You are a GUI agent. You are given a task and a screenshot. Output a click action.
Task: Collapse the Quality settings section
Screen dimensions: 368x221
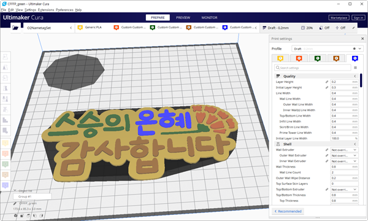pyautogui.click(x=316, y=76)
